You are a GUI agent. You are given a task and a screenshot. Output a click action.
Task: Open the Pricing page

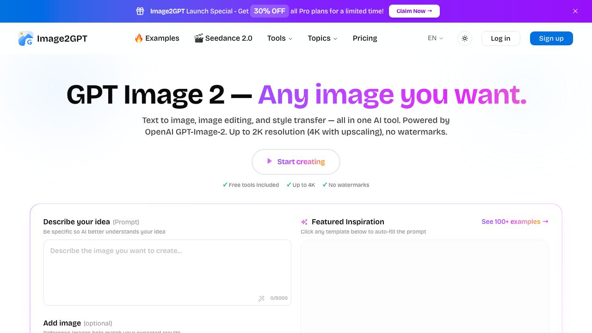pos(365,38)
